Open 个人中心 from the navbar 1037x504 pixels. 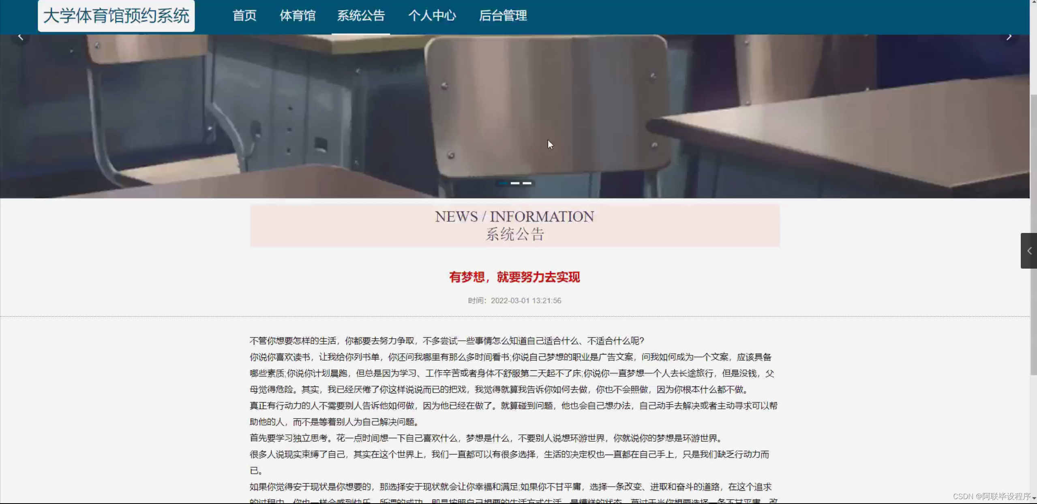pyautogui.click(x=432, y=16)
